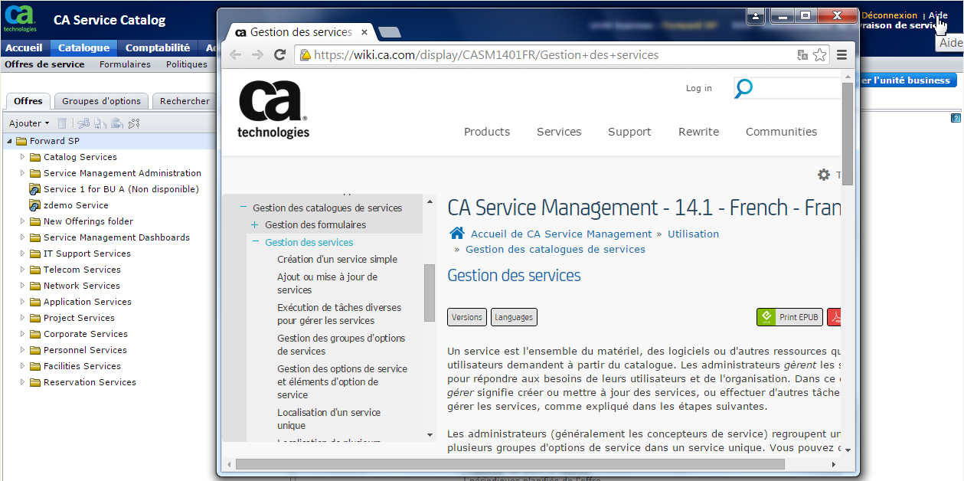Image resolution: width=964 pixels, height=481 pixels.
Task: Expand the New Offerings folder node
Action: point(23,221)
